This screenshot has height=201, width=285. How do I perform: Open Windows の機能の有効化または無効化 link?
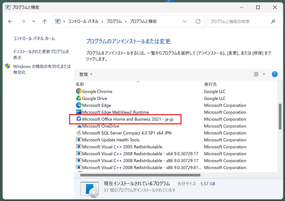pos(42,69)
